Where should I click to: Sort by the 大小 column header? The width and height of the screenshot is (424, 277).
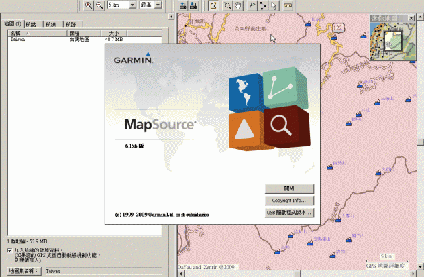(x=114, y=33)
